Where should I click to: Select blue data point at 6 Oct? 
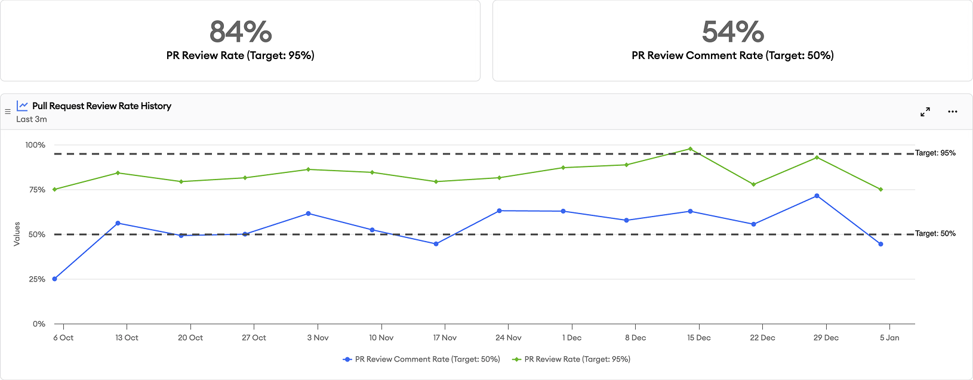point(55,279)
